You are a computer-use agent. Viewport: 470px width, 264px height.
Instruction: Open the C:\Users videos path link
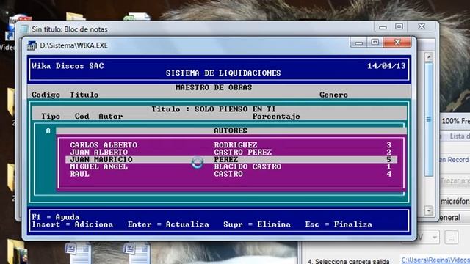tap(435, 260)
